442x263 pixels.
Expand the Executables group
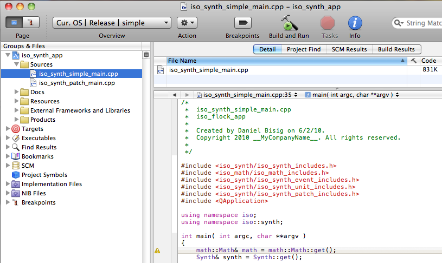pyautogui.click(x=8, y=138)
